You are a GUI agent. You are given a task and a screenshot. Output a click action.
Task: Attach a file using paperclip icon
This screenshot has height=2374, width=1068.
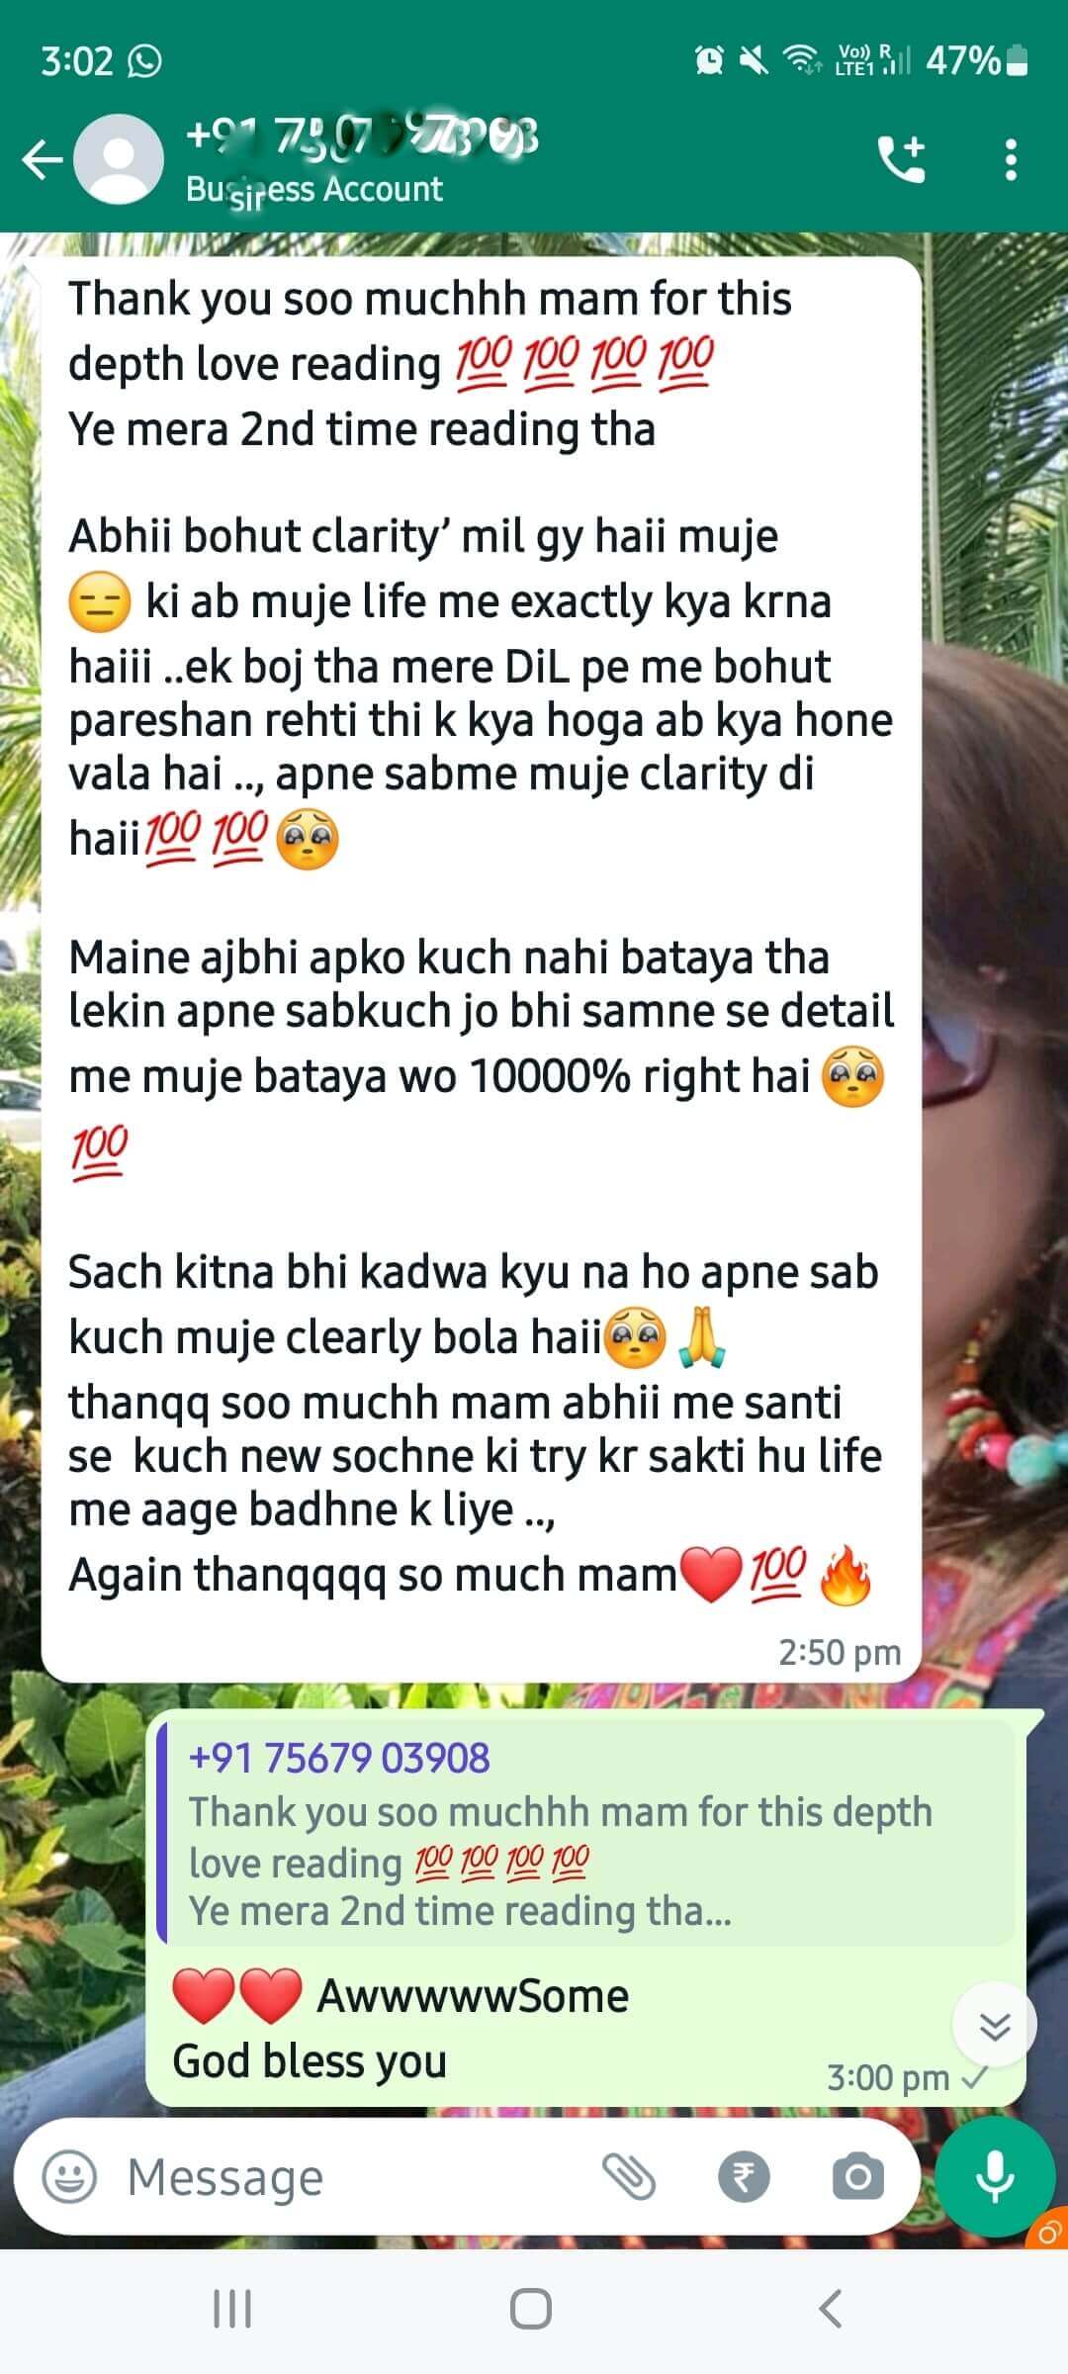[629, 2177]
